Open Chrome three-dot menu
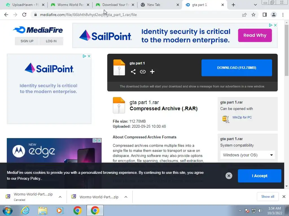This screenshot has height=216, width=289. pos(283,15)
